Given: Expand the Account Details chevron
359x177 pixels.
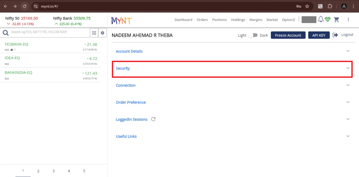Looking at the screenshot, I should click(348, 51).
